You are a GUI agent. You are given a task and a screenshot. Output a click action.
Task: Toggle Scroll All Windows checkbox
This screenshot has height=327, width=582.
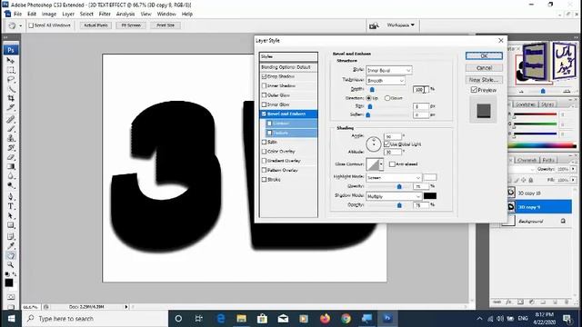(x=31, y=25)
